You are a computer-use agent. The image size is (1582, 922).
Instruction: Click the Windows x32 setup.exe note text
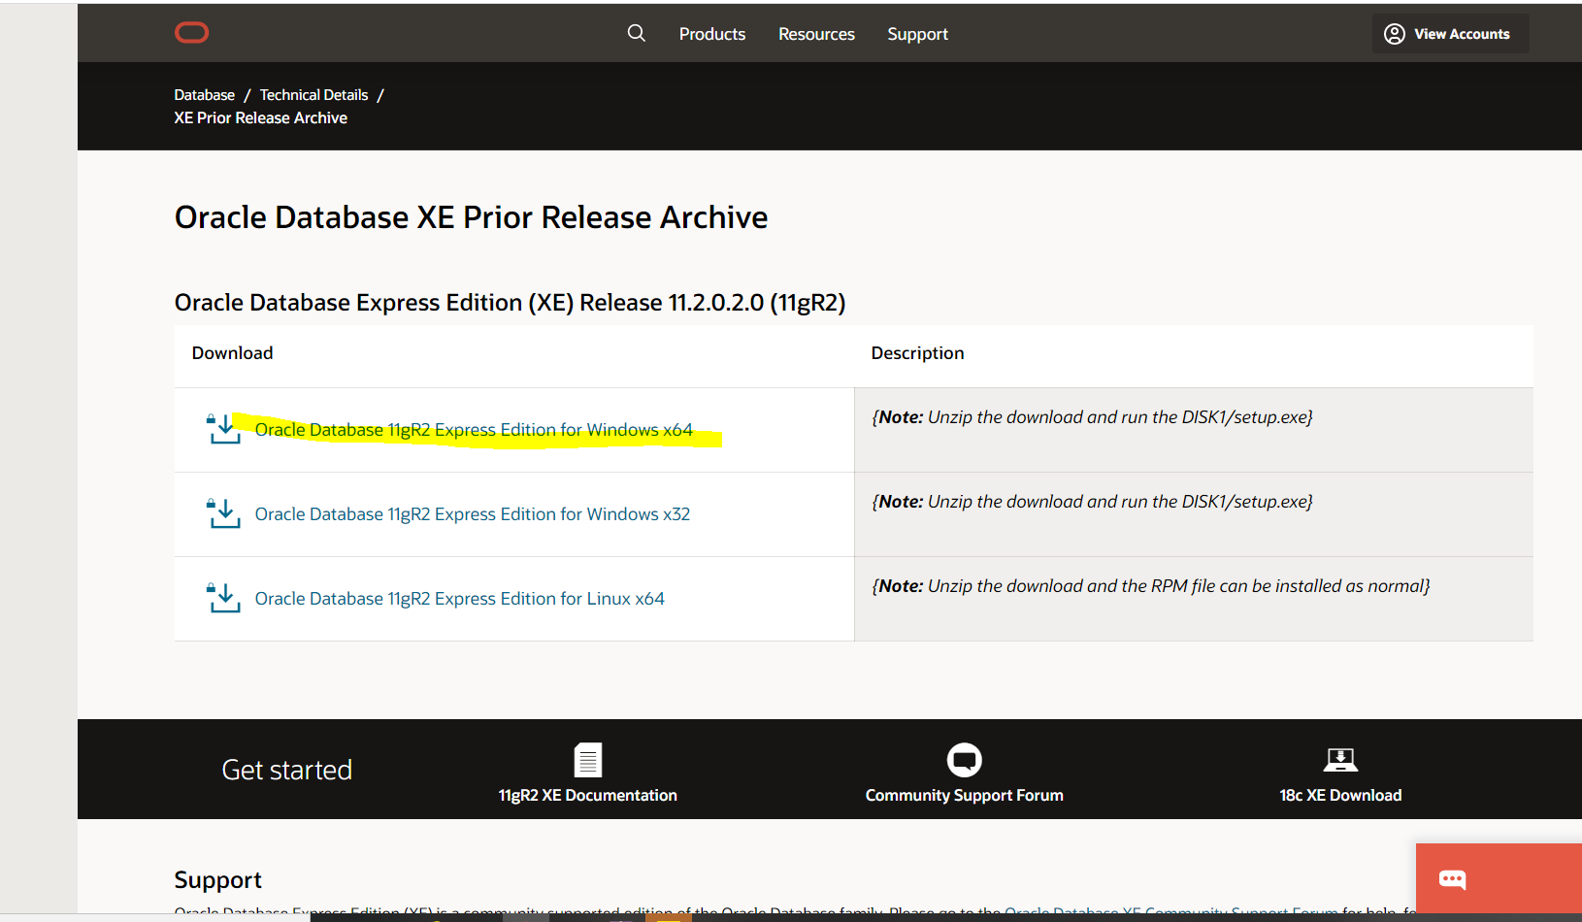[x=1092, y=502]
